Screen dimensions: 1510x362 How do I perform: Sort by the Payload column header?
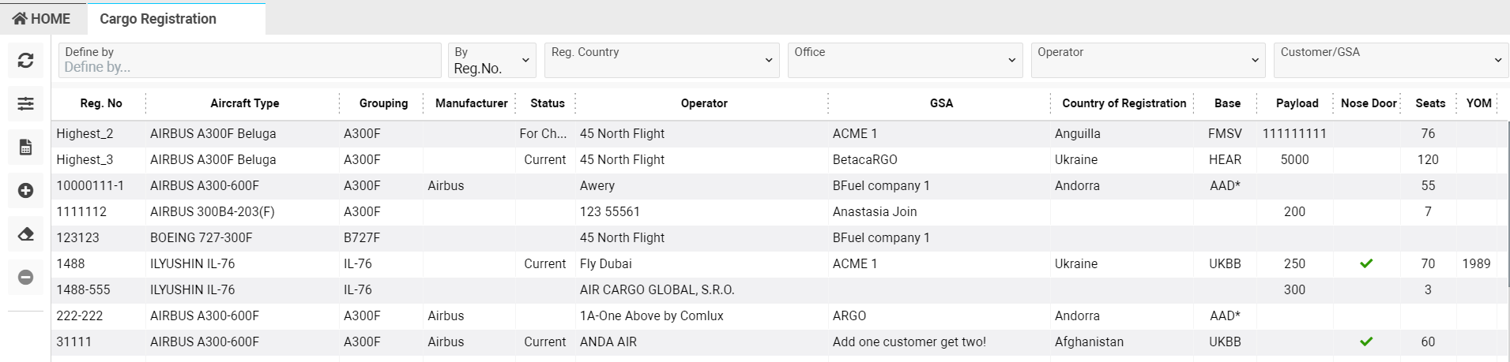[1297, 103]
